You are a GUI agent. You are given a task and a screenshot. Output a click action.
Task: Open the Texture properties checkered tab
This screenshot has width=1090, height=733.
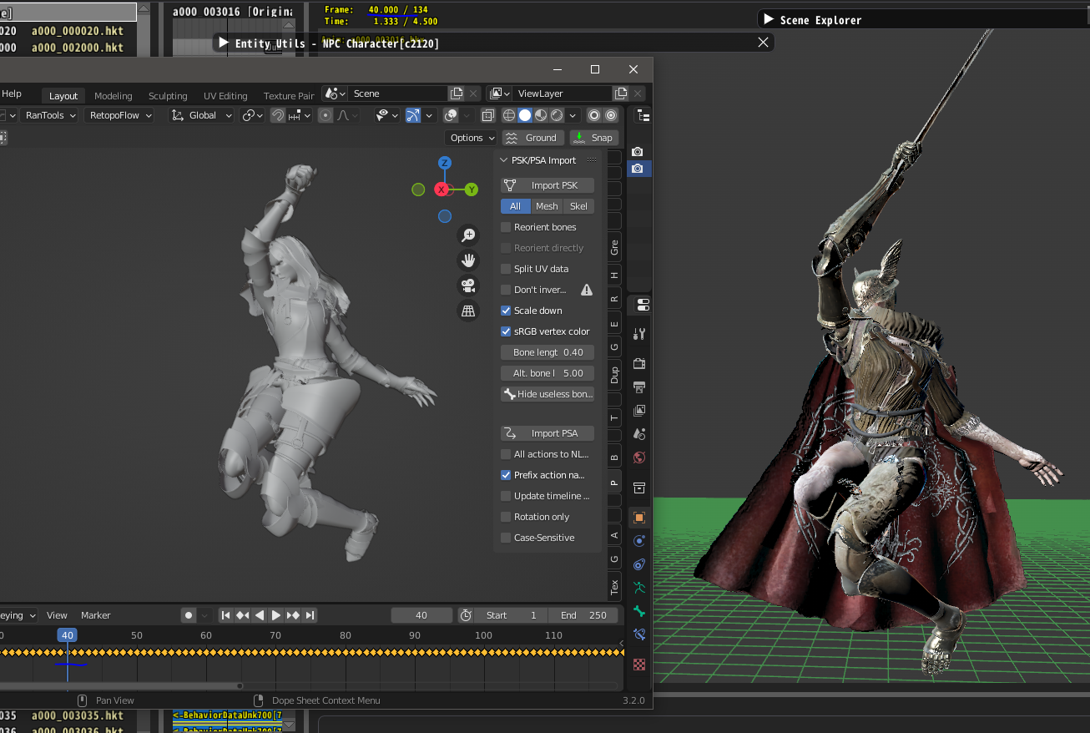coord(639,665)
